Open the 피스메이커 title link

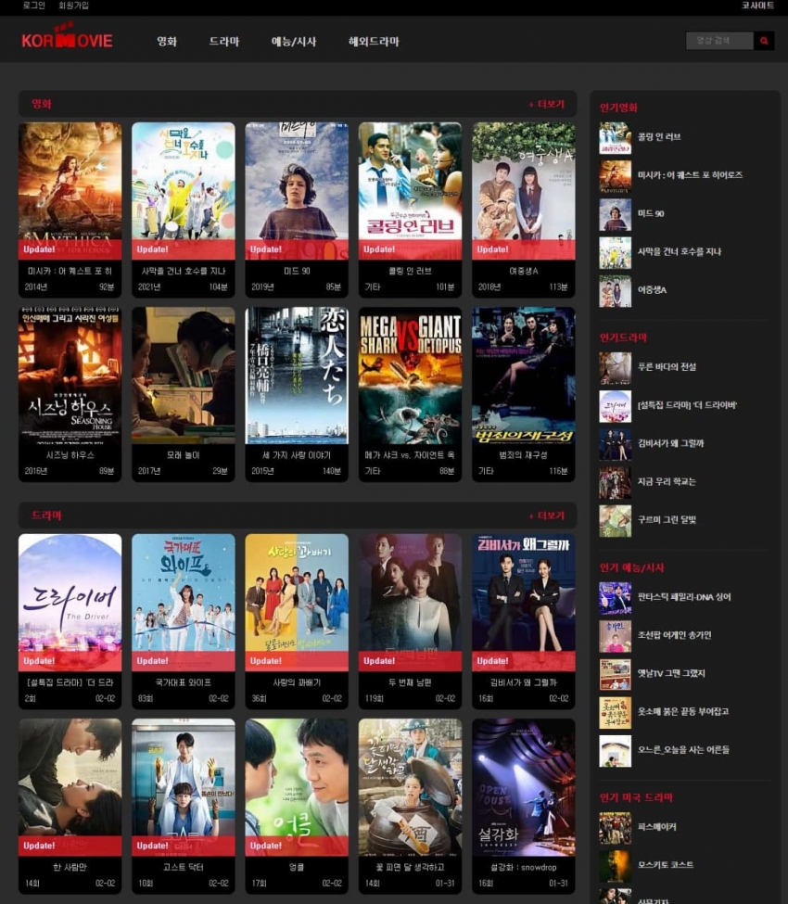[657, 827]
